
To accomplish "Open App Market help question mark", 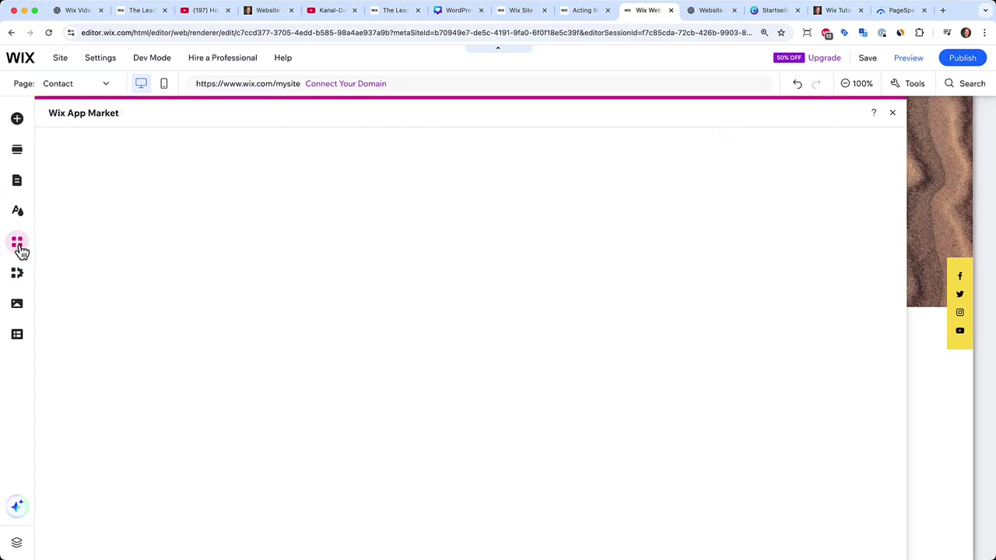I will point(873,113).
